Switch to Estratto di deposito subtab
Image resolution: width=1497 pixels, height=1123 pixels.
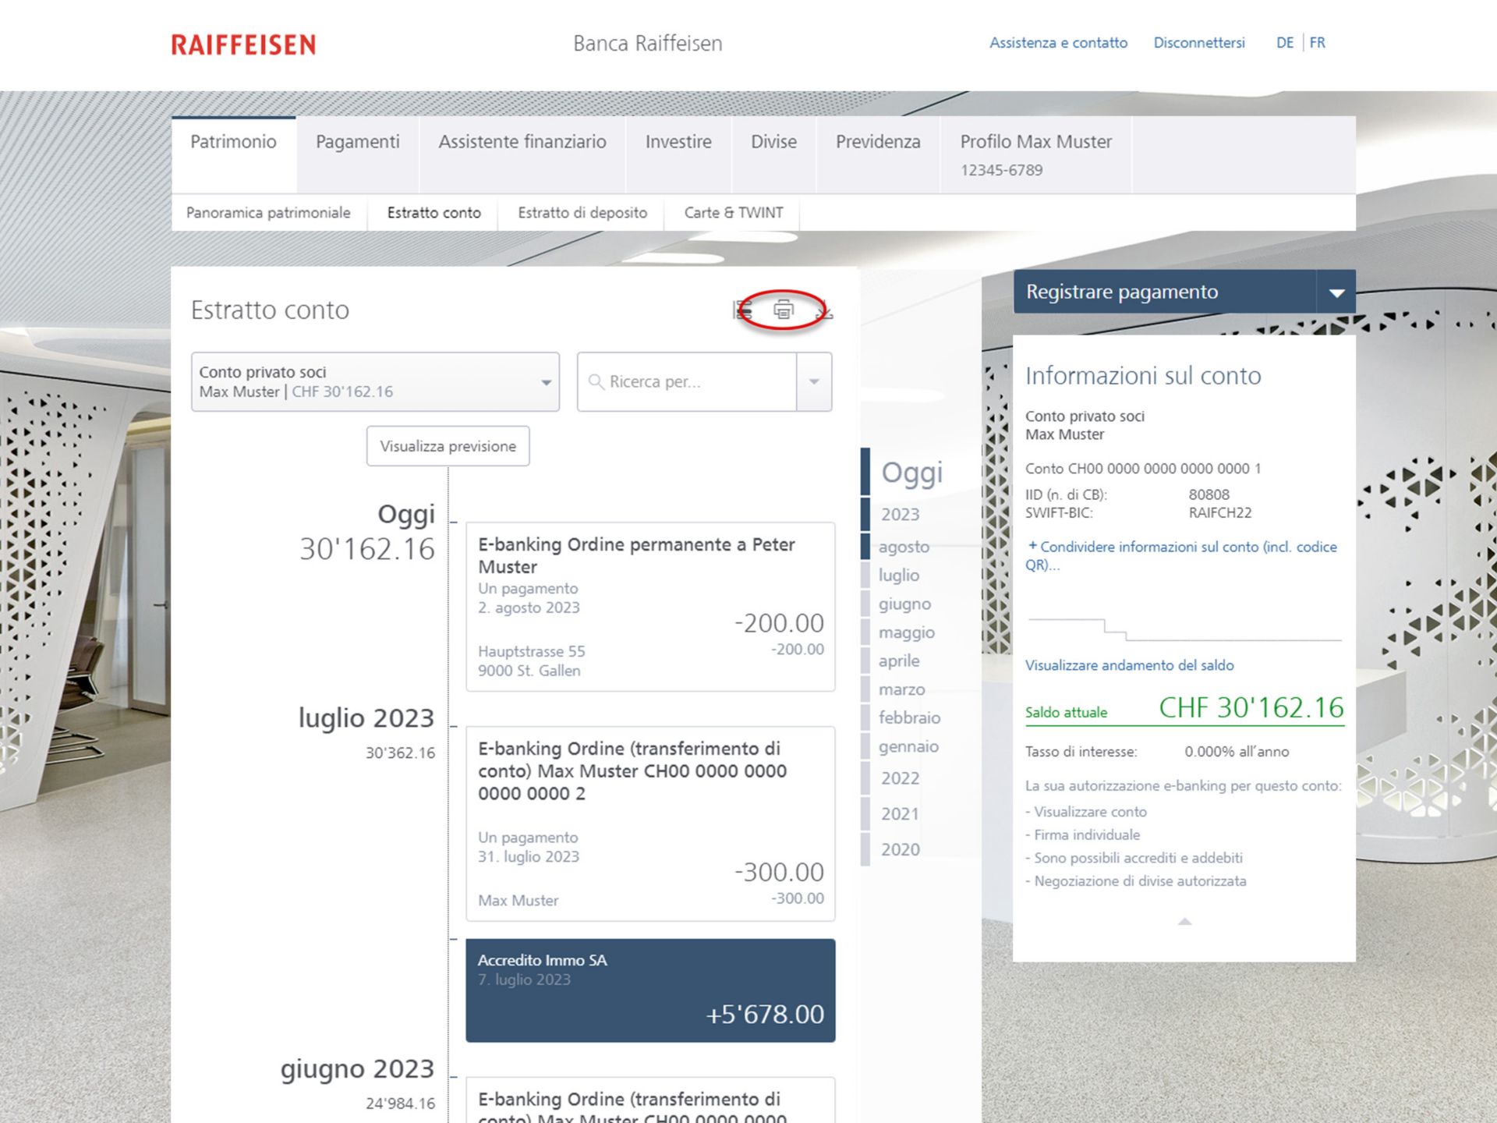coord(582,213)
